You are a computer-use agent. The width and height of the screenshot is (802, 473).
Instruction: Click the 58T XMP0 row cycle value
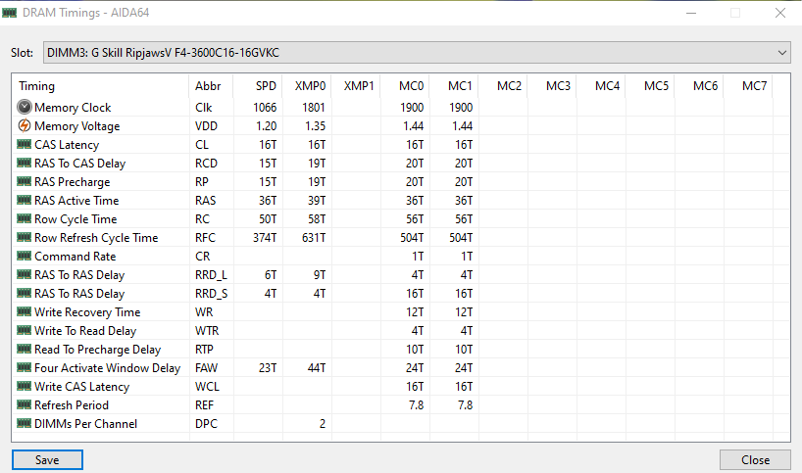point(317,219)
